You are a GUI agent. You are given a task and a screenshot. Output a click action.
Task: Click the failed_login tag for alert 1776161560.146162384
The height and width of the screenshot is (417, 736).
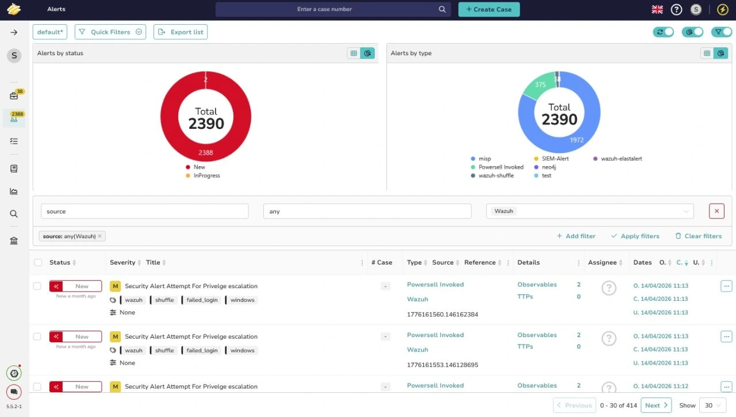tap(202, 300)
